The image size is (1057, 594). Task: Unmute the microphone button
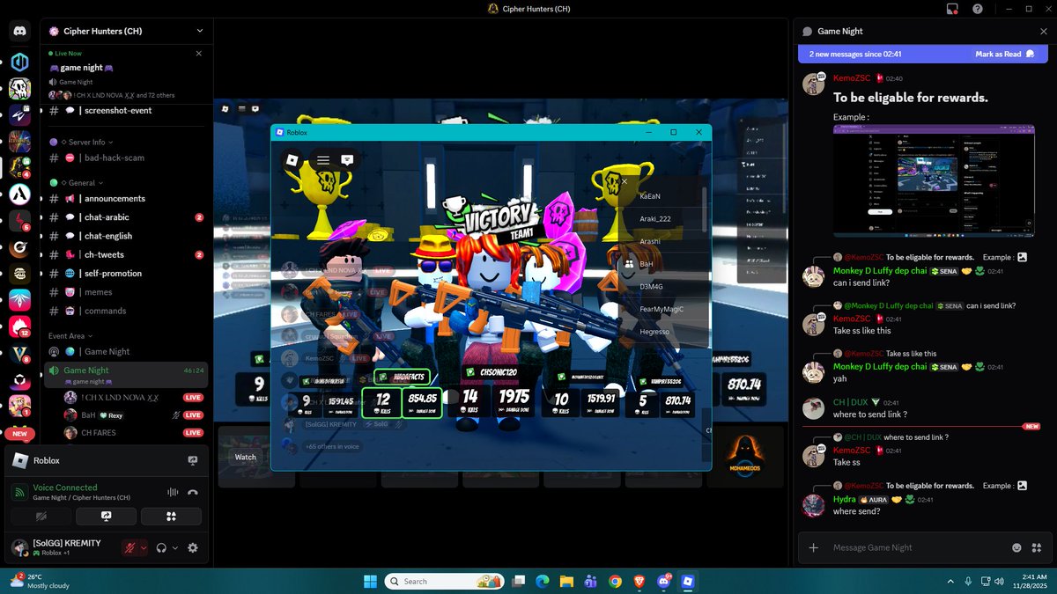point(129,547)
